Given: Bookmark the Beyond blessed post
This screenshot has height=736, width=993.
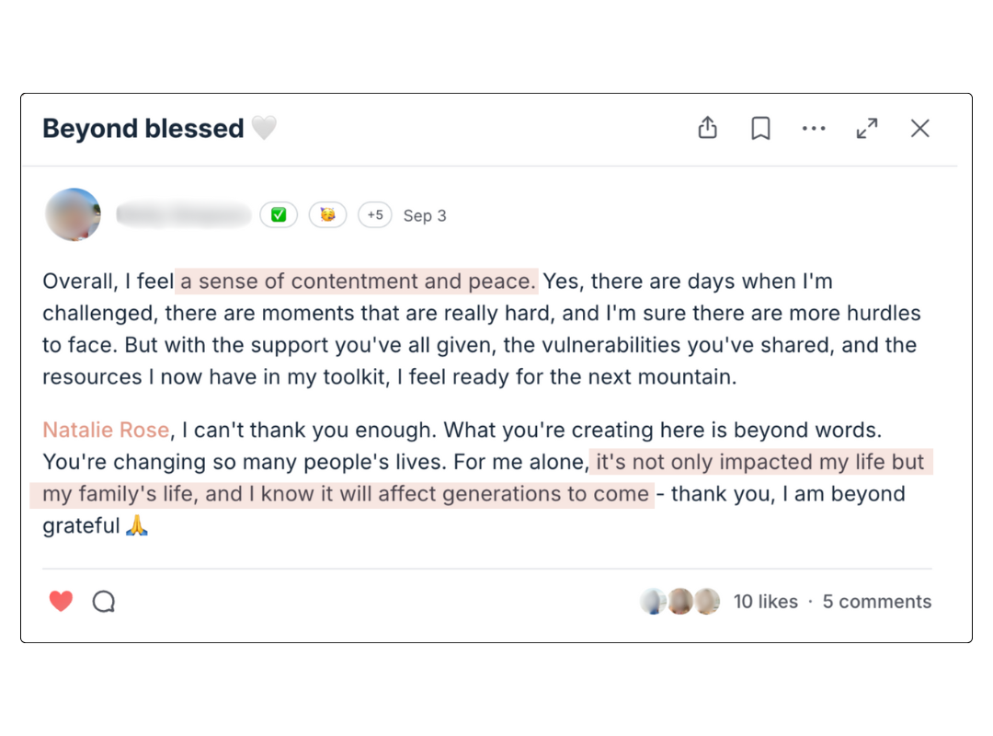Looking at the screenshot, I should click(x=760, y=129).
